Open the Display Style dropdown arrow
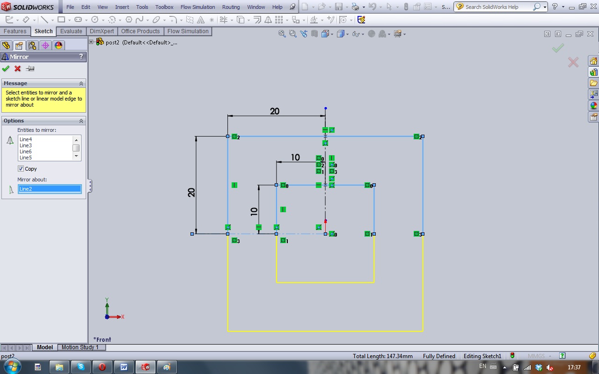599x374 pixels. click(x=347, y=34)
